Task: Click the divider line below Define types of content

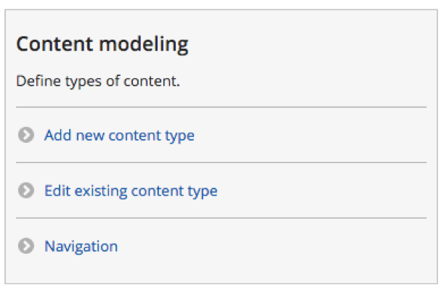Action: pyautogui.click(x=221, y=107)
